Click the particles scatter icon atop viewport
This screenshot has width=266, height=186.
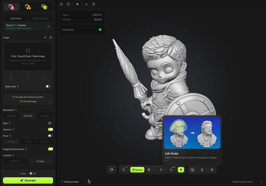(86, 4)
